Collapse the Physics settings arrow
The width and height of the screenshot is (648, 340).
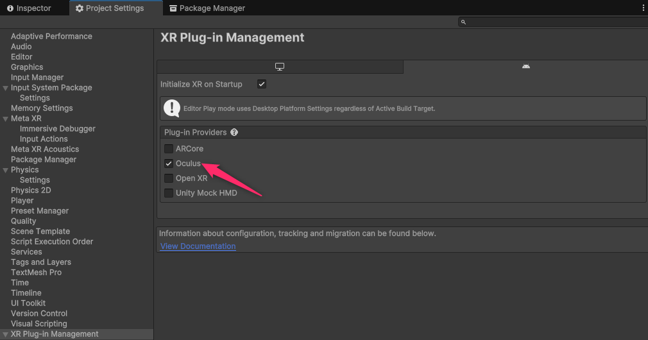point(6,170)
